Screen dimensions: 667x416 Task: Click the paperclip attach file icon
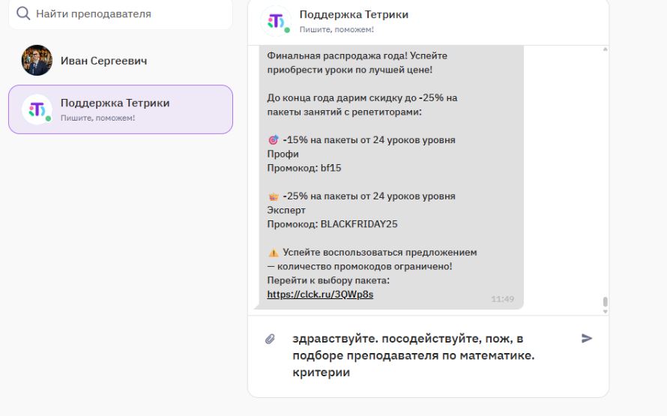click(271, 339)
